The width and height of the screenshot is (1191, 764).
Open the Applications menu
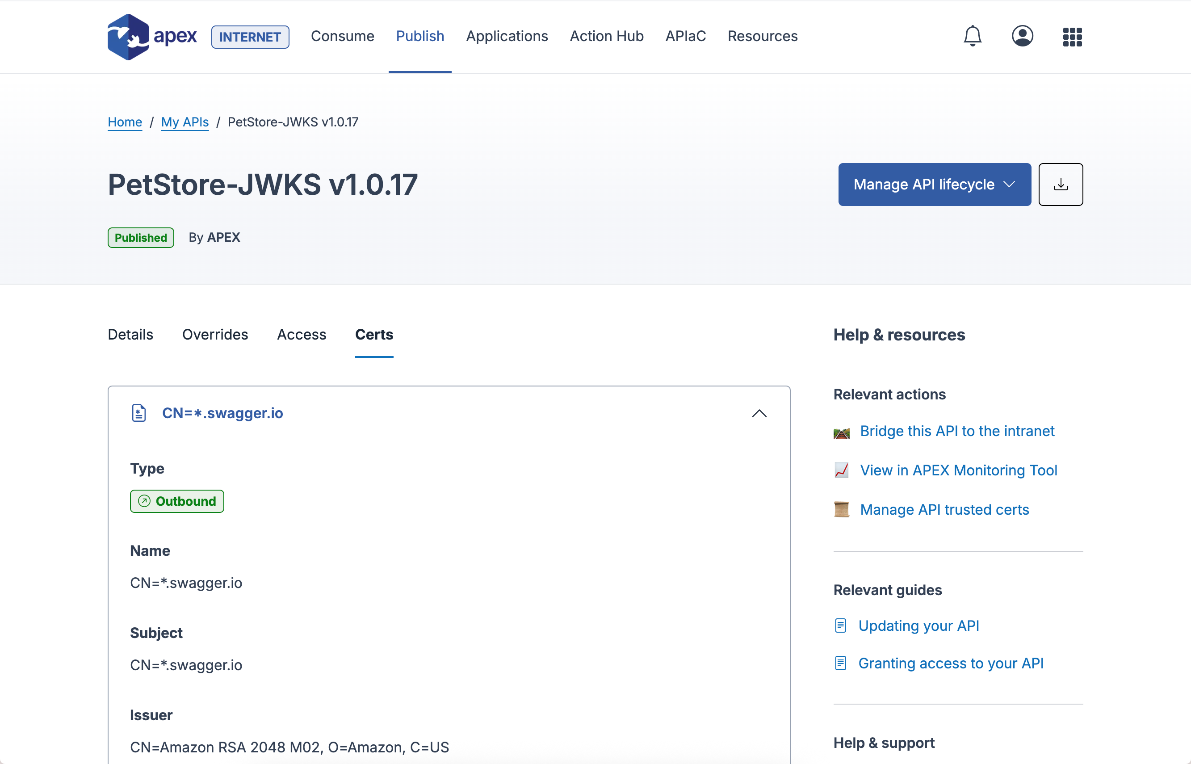point(507,36)
